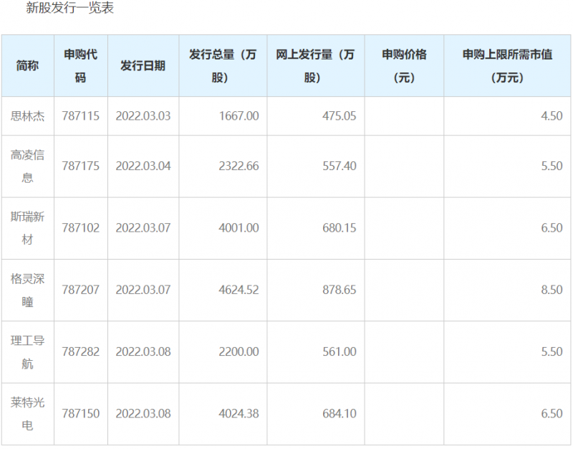
Task: Select the 发行总量(万股) column header
Action: coord(223,66)
